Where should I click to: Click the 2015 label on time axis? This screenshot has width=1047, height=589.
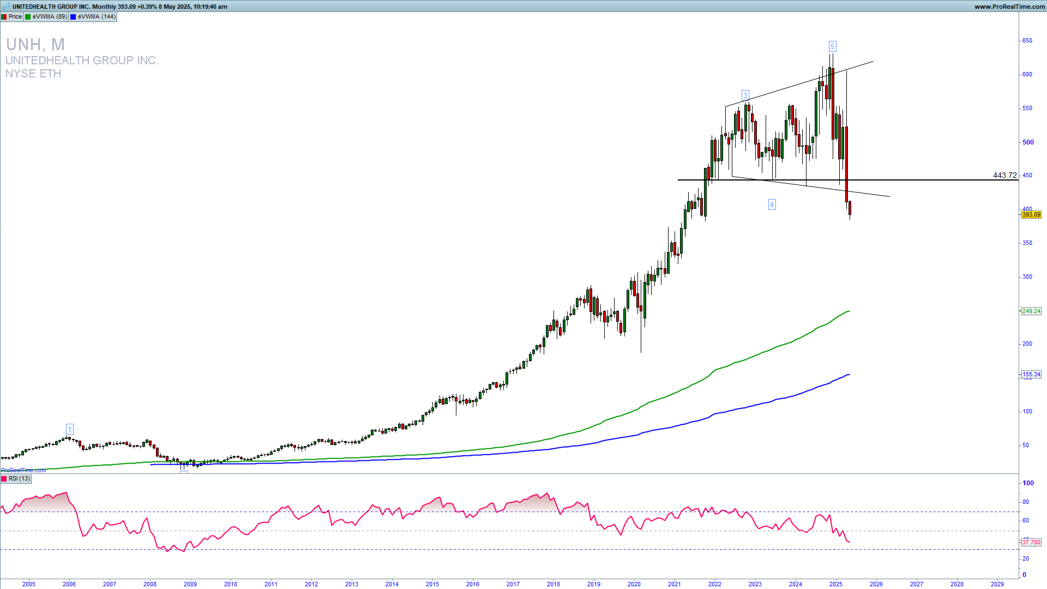point(432,584)
